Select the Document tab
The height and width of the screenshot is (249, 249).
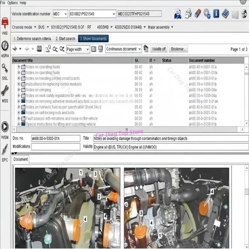click(21, 159)
